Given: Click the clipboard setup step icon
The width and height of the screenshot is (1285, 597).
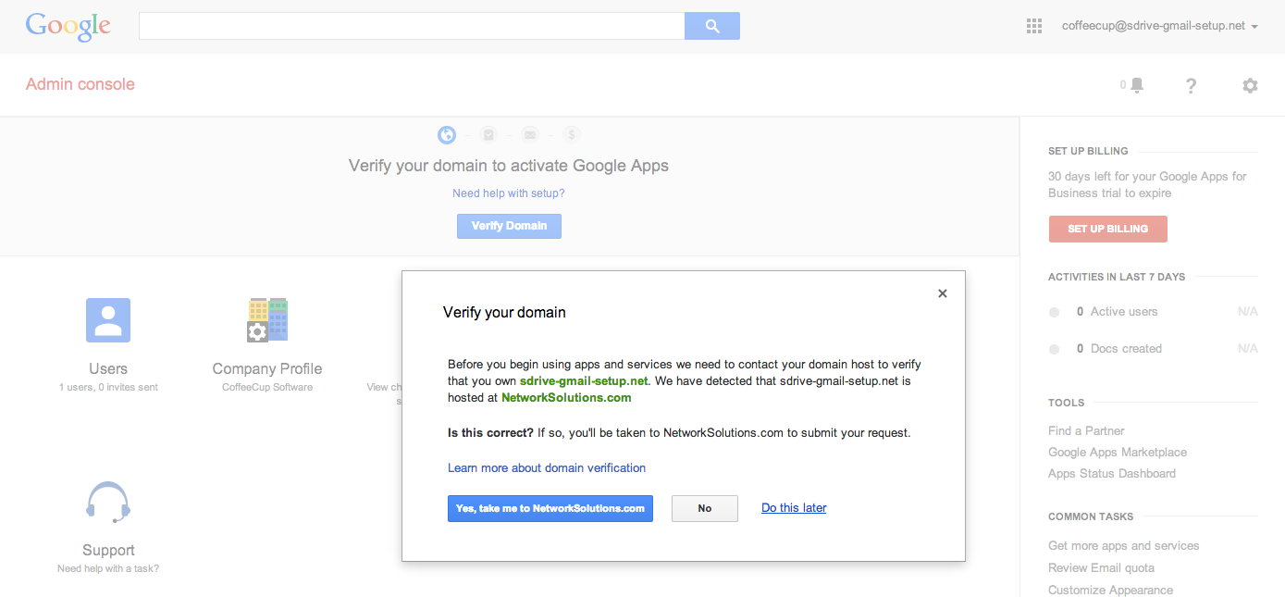Looking at the screenshot, I should [x=488, y=135].
